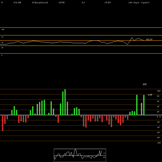Click the MR axis 100 label
The width and height of the screenshot is (162, 162).
159,91
